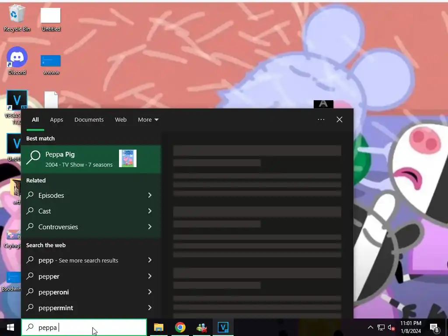This screenshot has height=336, width=448.
Task: Expand the pepper suggestion arrow
Action: click(x=150, y=276)
